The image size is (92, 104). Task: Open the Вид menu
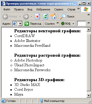(30, 9)
